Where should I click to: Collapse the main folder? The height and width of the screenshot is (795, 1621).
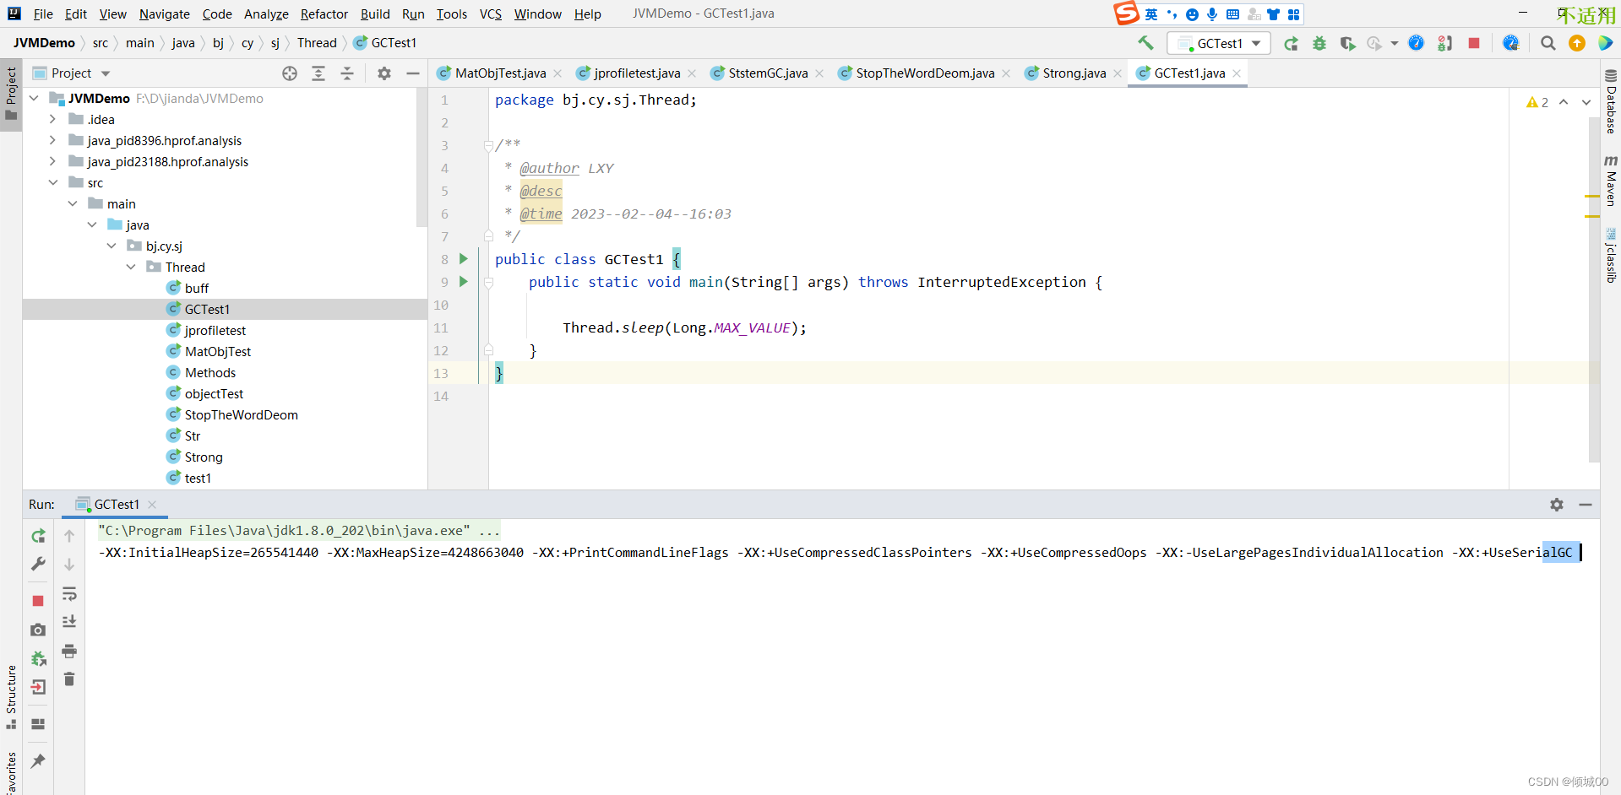pos(73,203)
